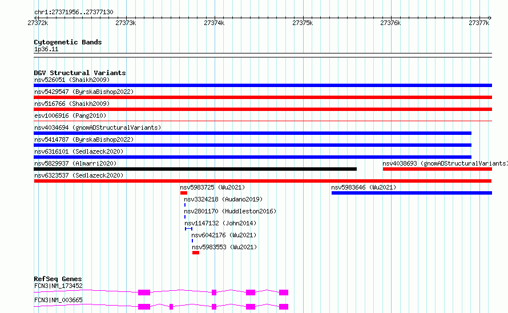Select the last exon of FCN3|NM_173452

point(284,293)
